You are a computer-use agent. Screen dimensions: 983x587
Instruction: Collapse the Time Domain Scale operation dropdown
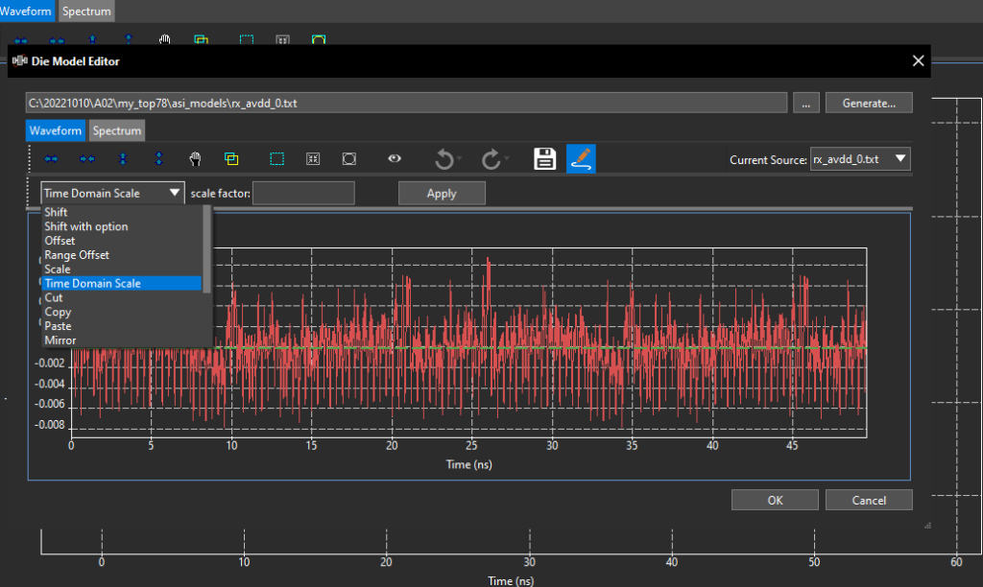[x=112, y=193]
